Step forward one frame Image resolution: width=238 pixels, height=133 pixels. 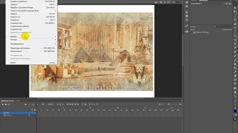pyautogui.click(x=75, y=104)
